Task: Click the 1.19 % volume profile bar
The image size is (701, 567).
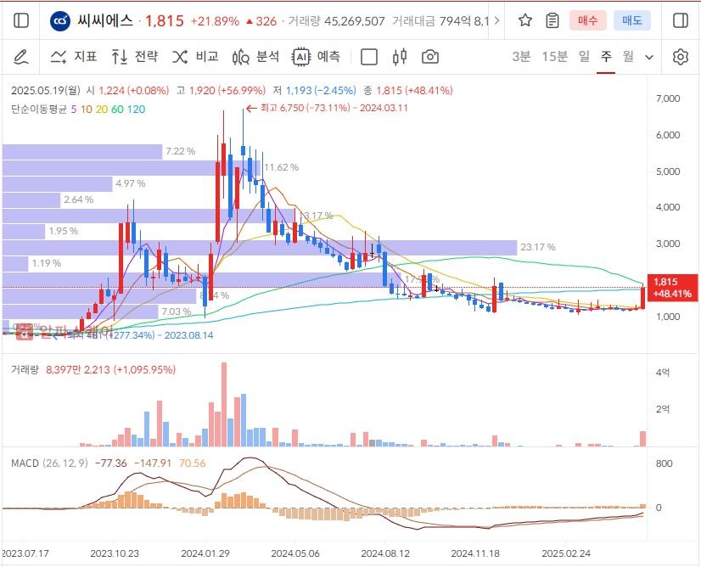Action: pyautogui.click(x=15, y=264)
